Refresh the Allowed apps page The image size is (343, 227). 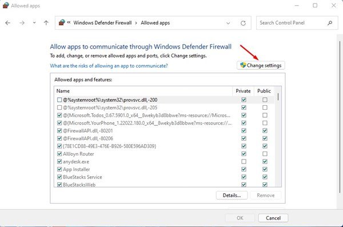point(243,23)
